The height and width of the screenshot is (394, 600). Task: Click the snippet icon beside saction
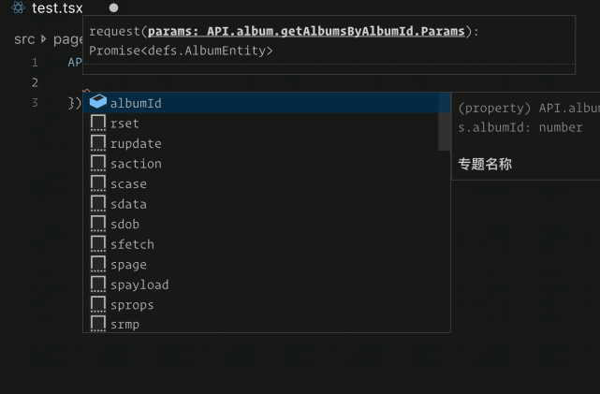click(97, 164)
